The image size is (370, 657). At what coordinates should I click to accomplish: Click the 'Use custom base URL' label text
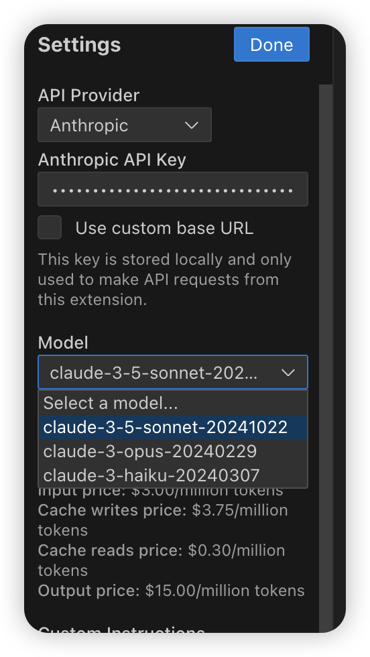164,228
